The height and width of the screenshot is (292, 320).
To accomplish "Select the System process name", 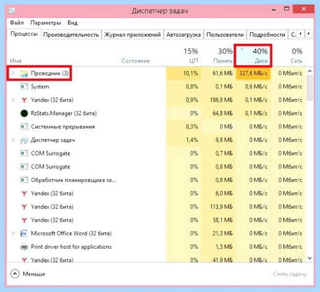I will tap(40, 87).
